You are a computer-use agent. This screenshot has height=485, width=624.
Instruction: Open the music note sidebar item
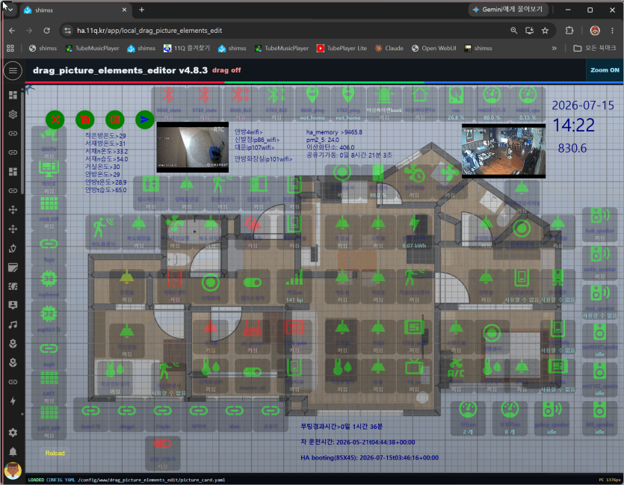13,324
